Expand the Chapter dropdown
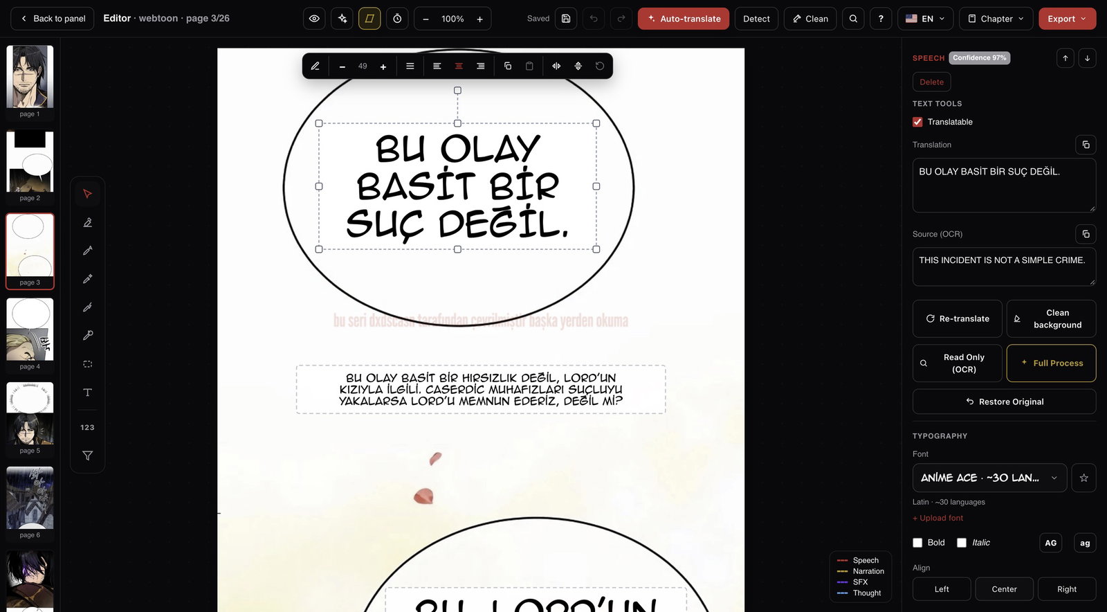 click(x=996, y=19)
